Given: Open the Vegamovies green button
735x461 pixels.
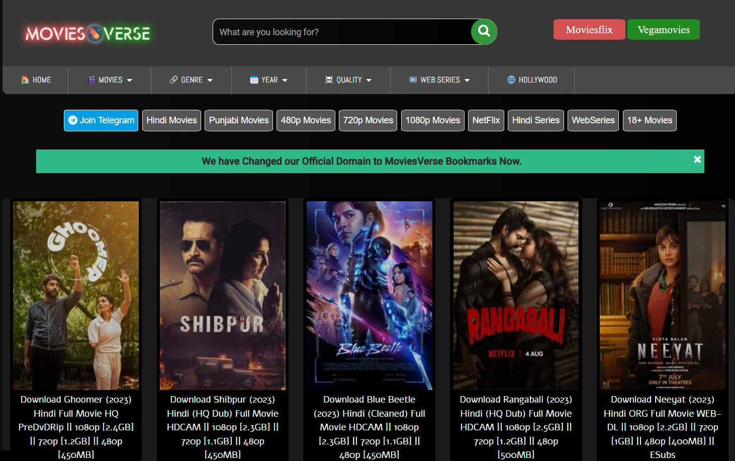Looking at the screenshot, I should click(664, 30).
